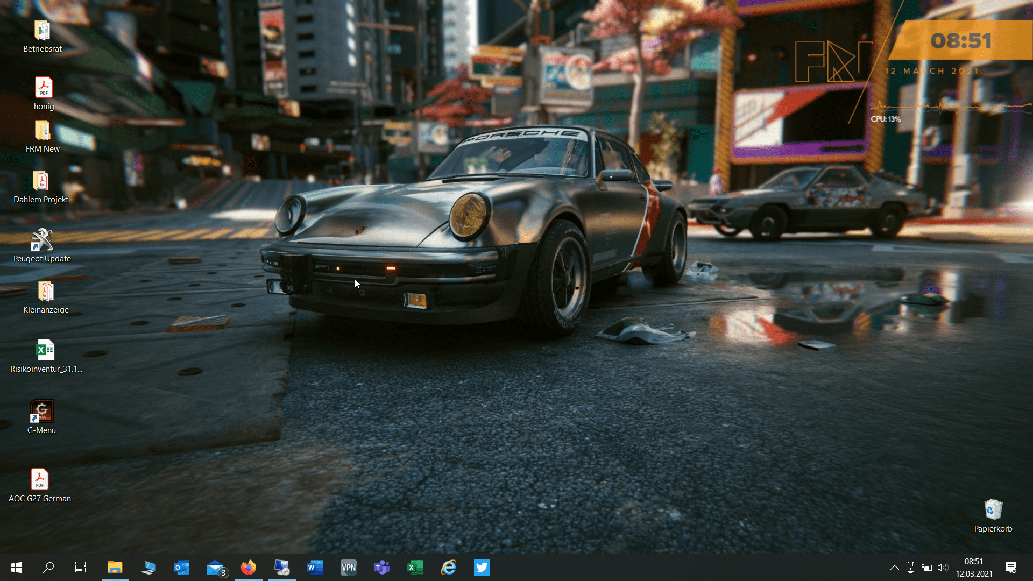
Task: Open the laptop-shaped taskbar app
Action: (x=148, y=568)
